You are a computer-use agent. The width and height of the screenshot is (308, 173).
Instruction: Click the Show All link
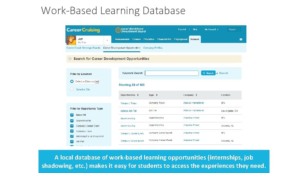pos(224,73)
